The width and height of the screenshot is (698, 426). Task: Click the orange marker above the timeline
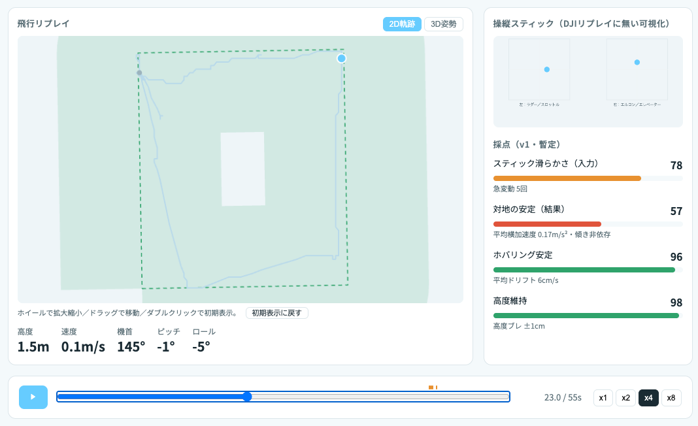coord(431,387)
